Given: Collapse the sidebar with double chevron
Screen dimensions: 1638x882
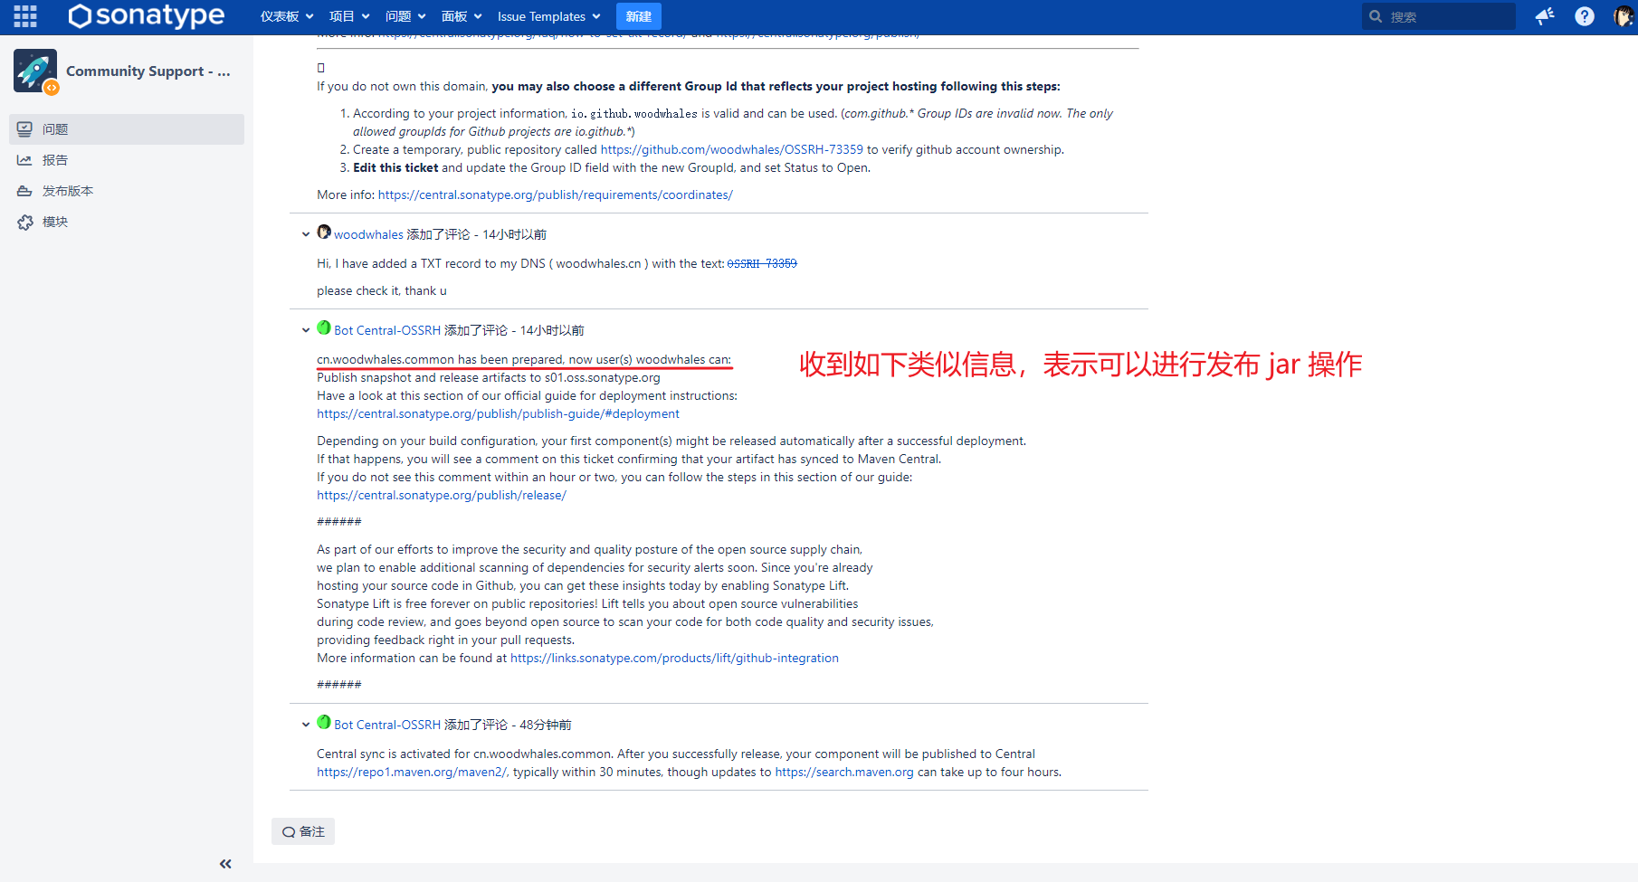Looking at the screenshot, I should click(x=225, y=864).
